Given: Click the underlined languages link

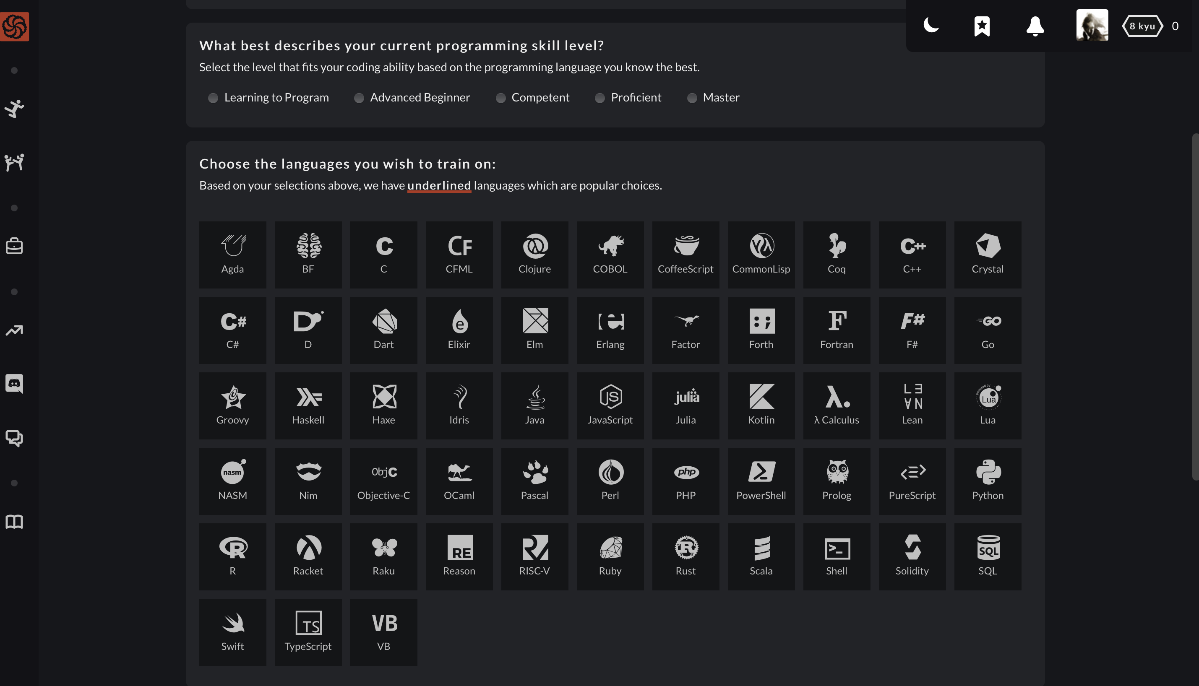Looking at the screenshot, I should point(439,185).
